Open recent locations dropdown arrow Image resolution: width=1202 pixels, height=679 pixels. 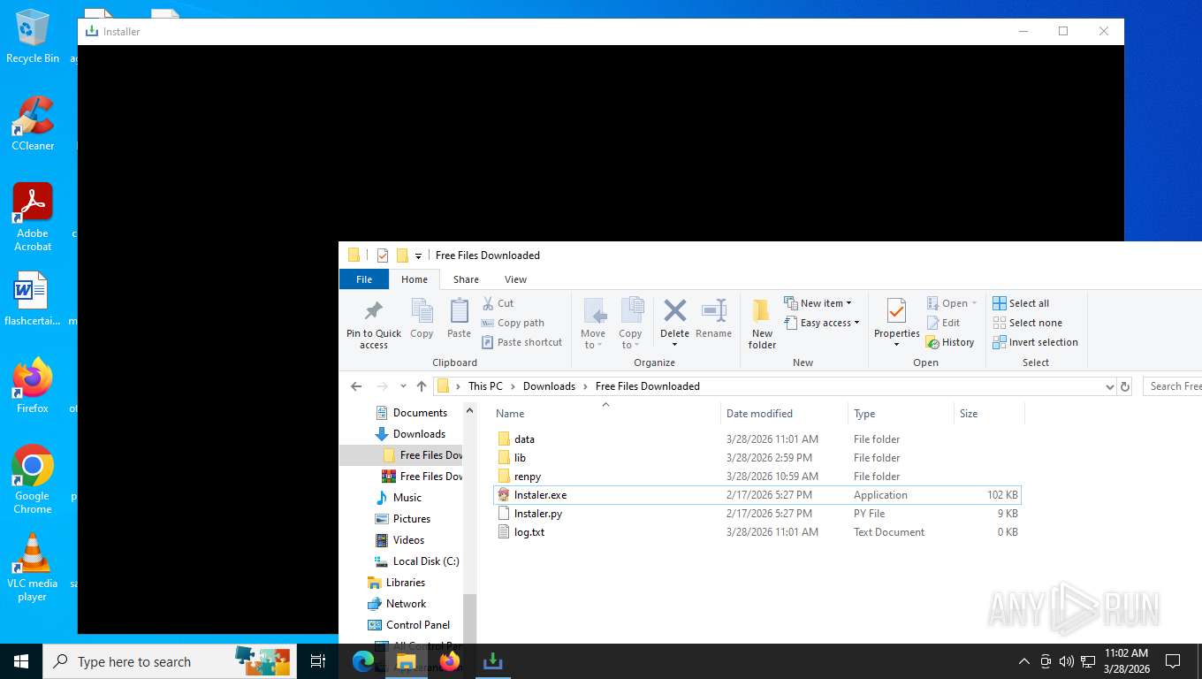[403, 386]
